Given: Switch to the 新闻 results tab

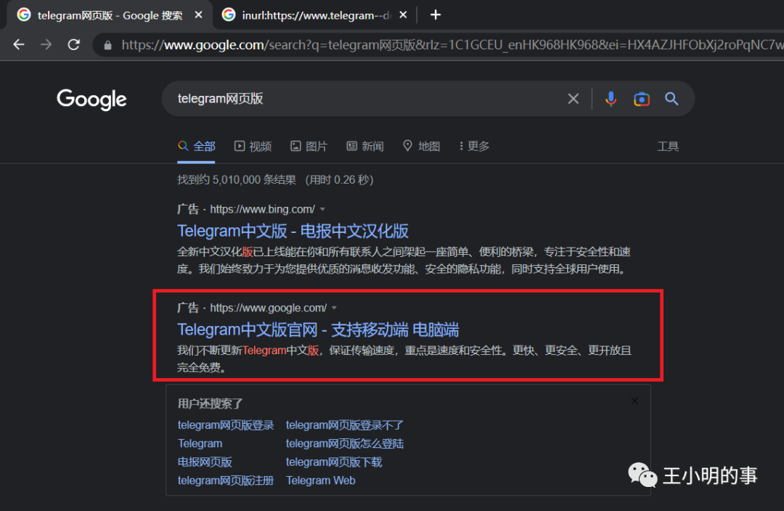Looking at the screenshot, I should (x=365, y=147).
